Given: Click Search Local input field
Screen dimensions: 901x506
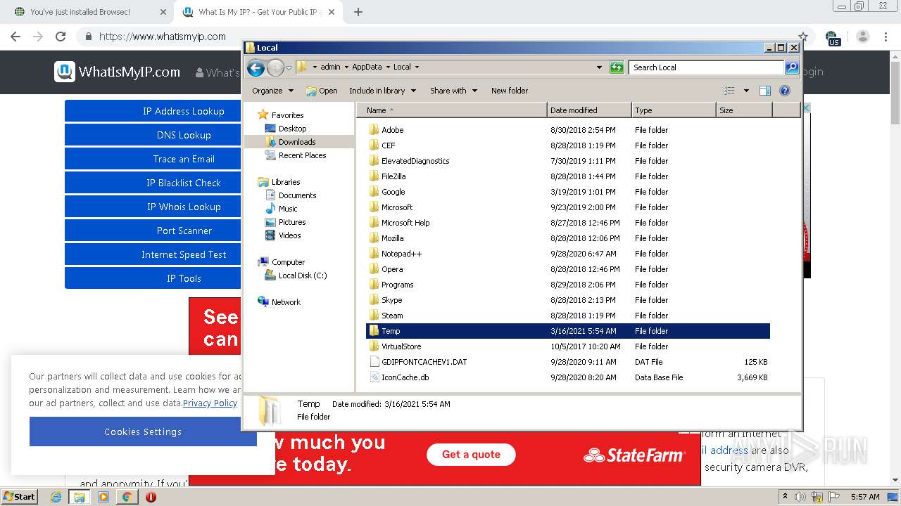Looking at the screenshot, I should pyautogui.click(x=706, y=67).
